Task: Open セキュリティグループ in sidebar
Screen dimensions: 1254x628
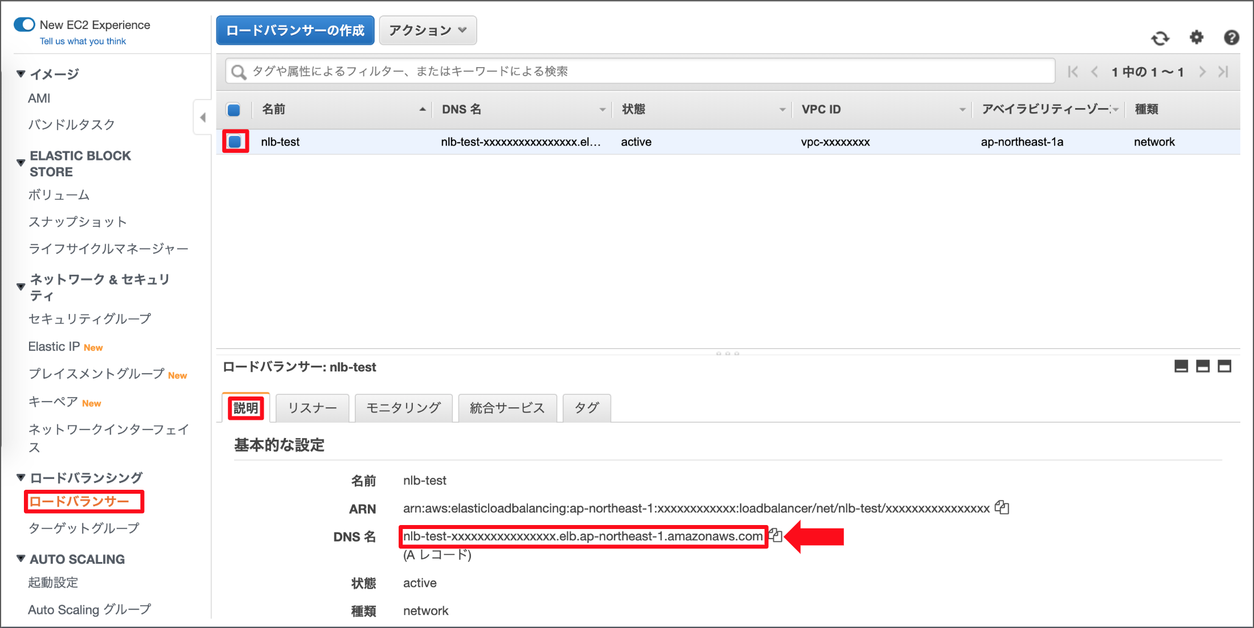Action: 90,319
